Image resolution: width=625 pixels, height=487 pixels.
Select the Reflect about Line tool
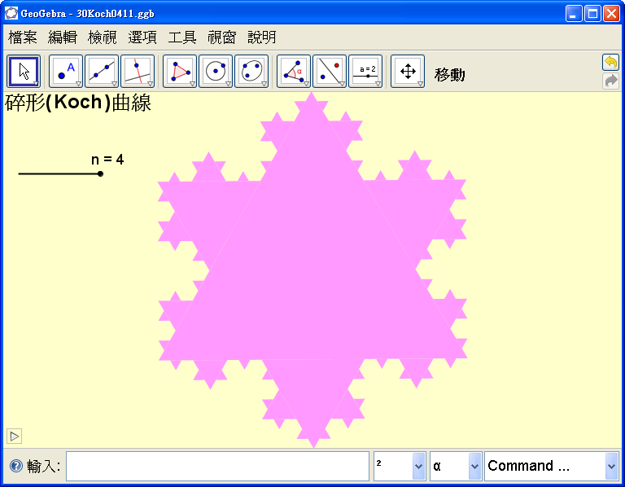pyautogui.click(x=330, y=72)
